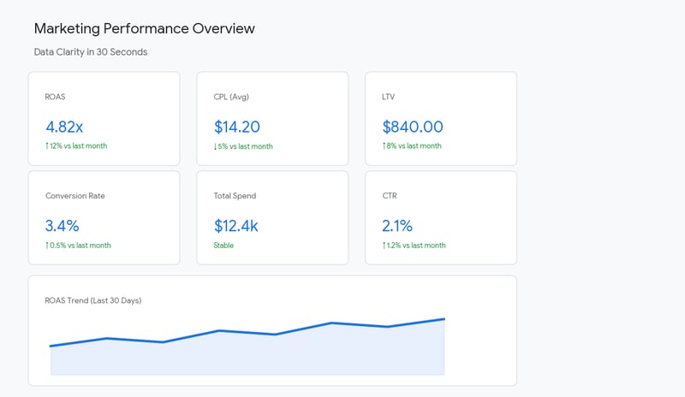This screenshot has height=397, width=685.
Task: Click the 12% vs last month text
Action: click(x=79, y=146)
